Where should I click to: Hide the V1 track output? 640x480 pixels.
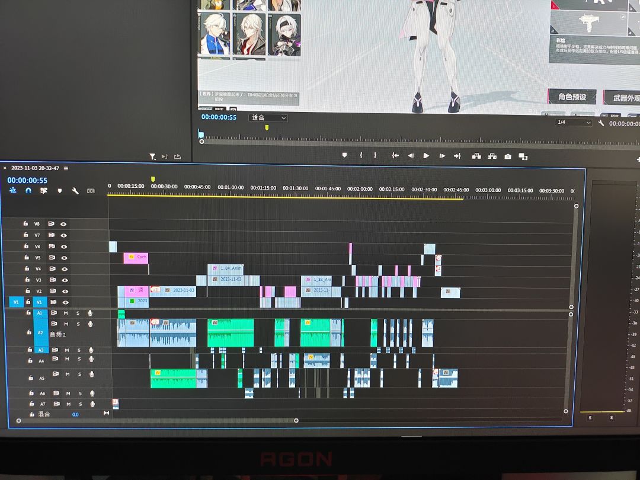tap(65, 302)
